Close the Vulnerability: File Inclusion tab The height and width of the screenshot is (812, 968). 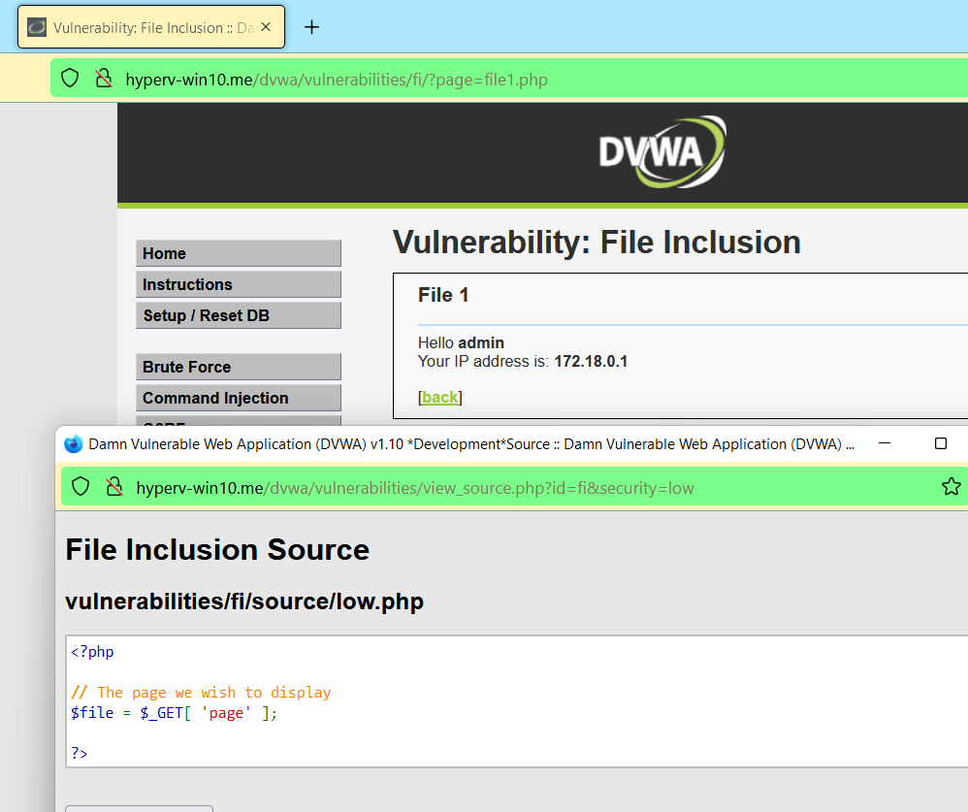[x=266, y=27]
